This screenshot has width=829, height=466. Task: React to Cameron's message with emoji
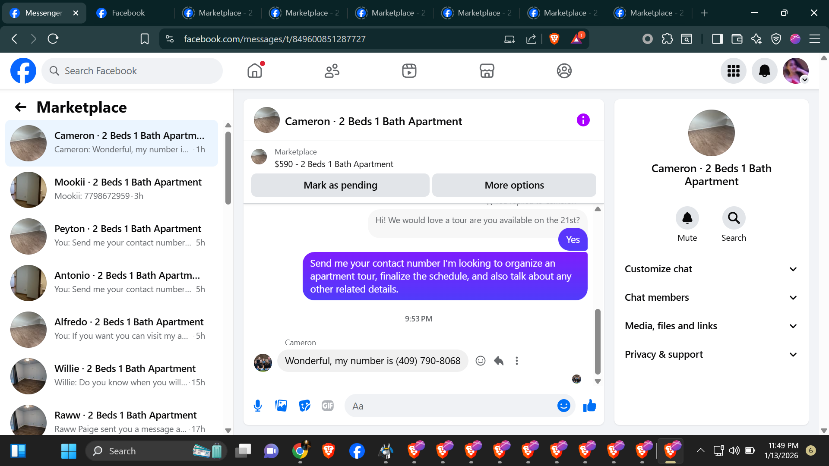[480, 361]
